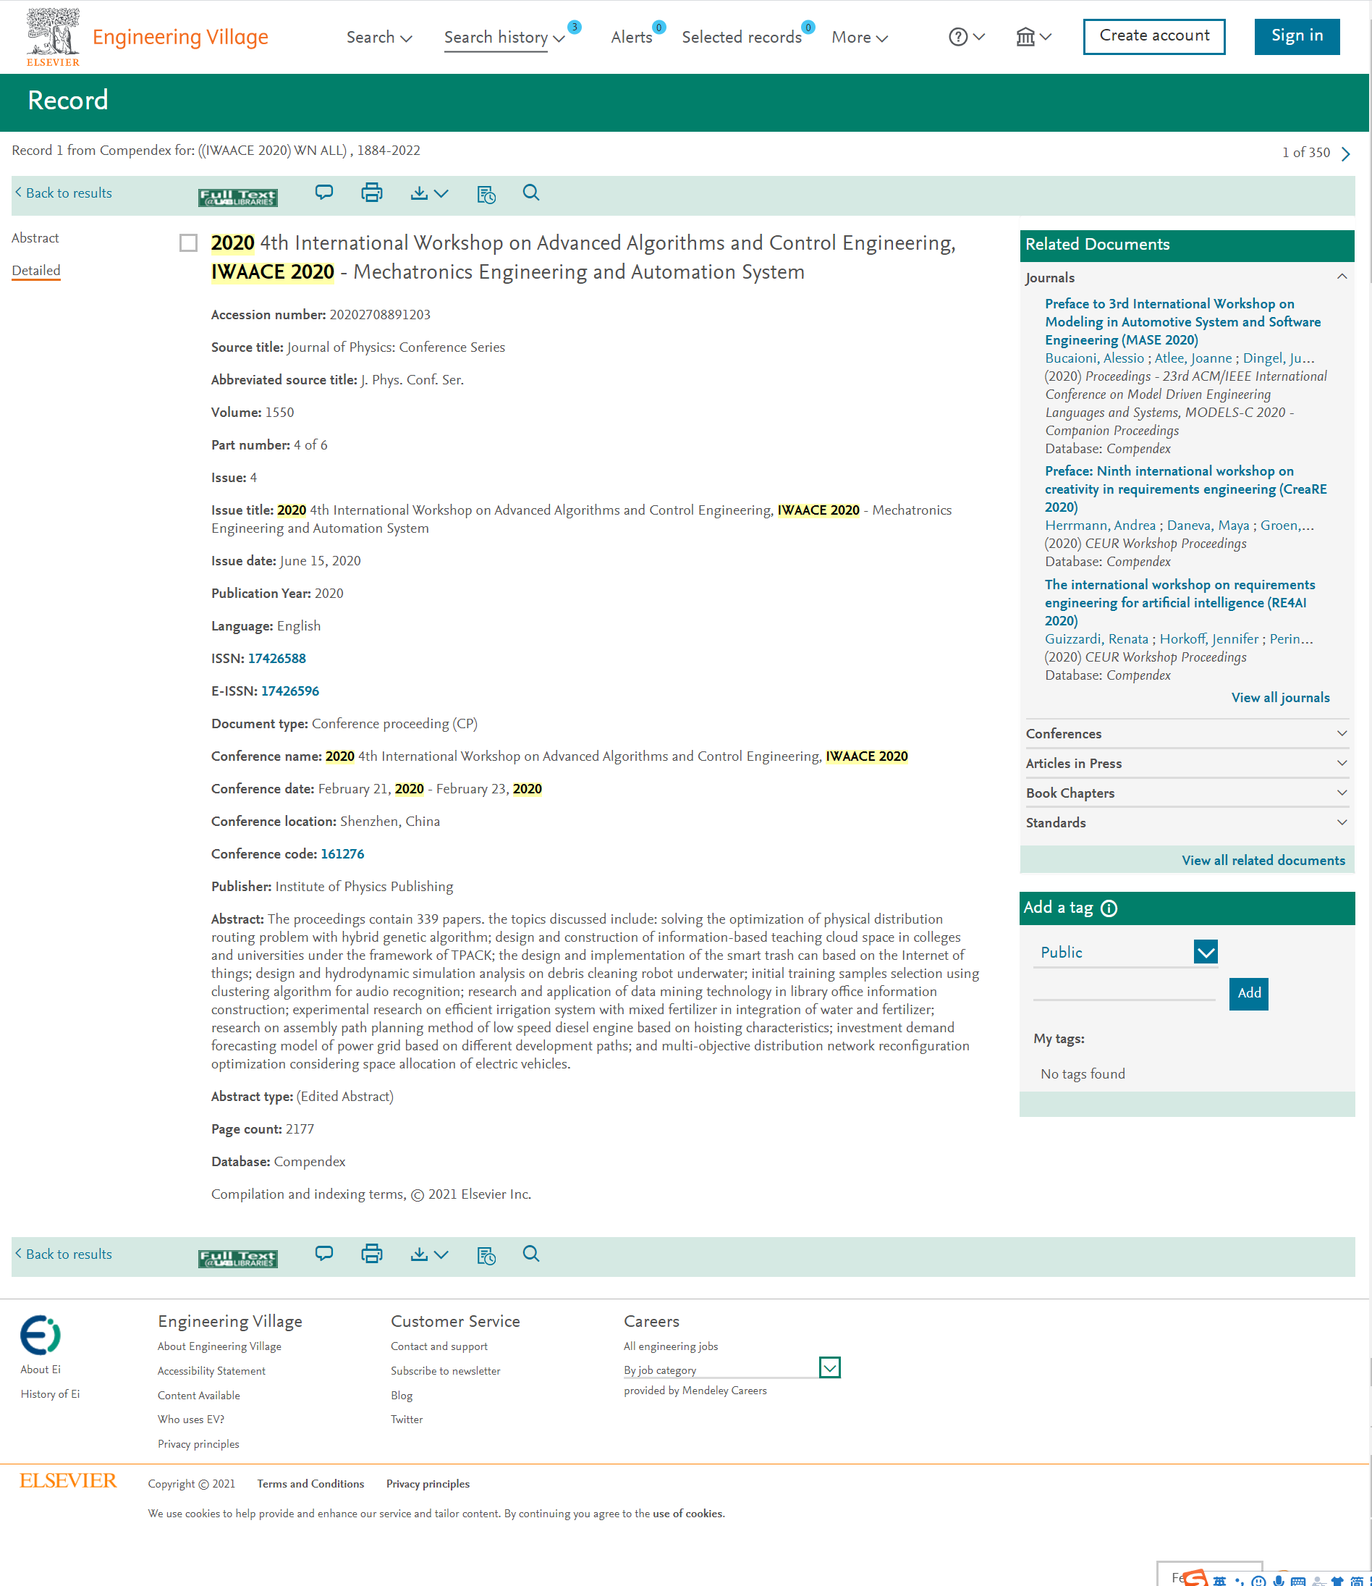This screenshot has width=1372, height=1586.
Task: Click top toolbar comment bubble icon
Action: (x=324, y=193)
